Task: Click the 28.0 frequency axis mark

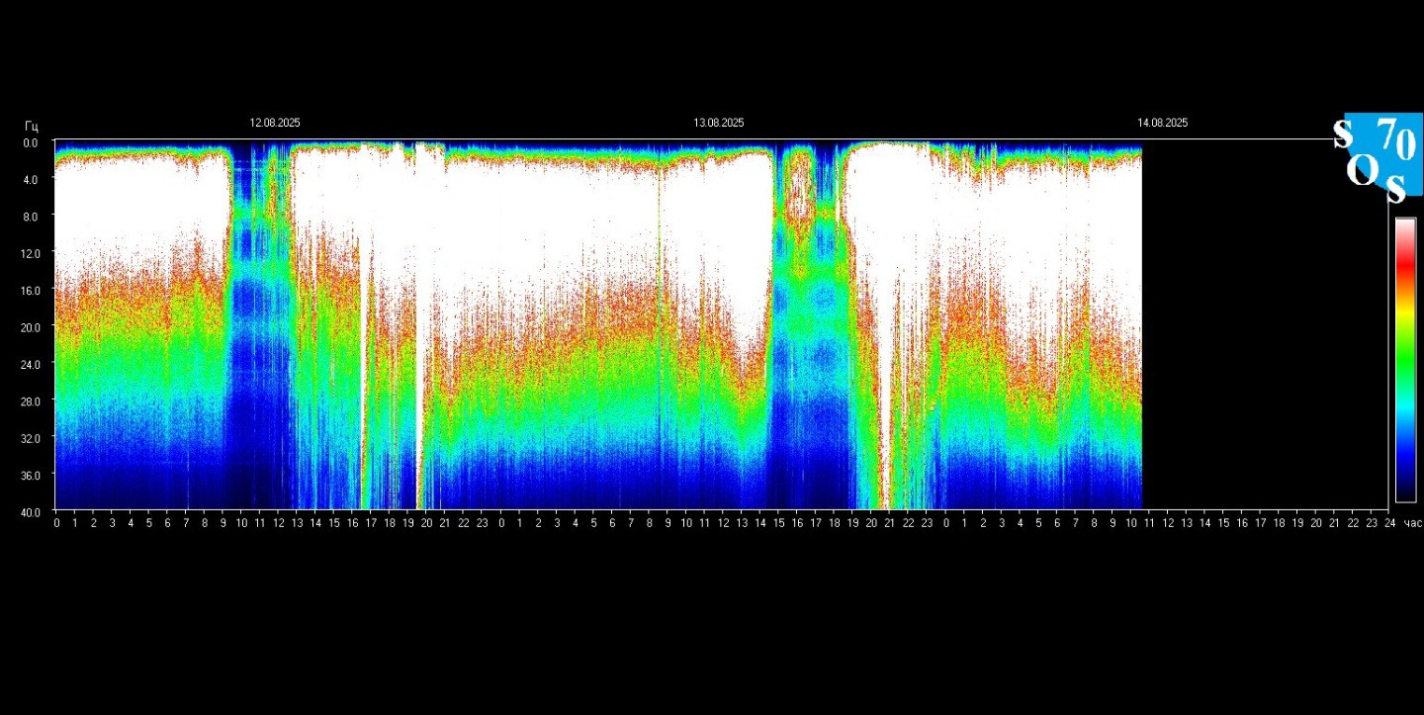Action: coord(31,402)
